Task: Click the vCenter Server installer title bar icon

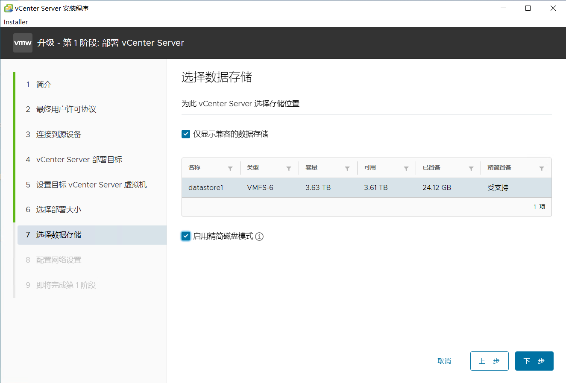Action: 8,8
